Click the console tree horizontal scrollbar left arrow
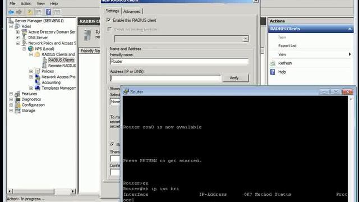This screenshot has height=202, width=359. (x=10, y=191)
